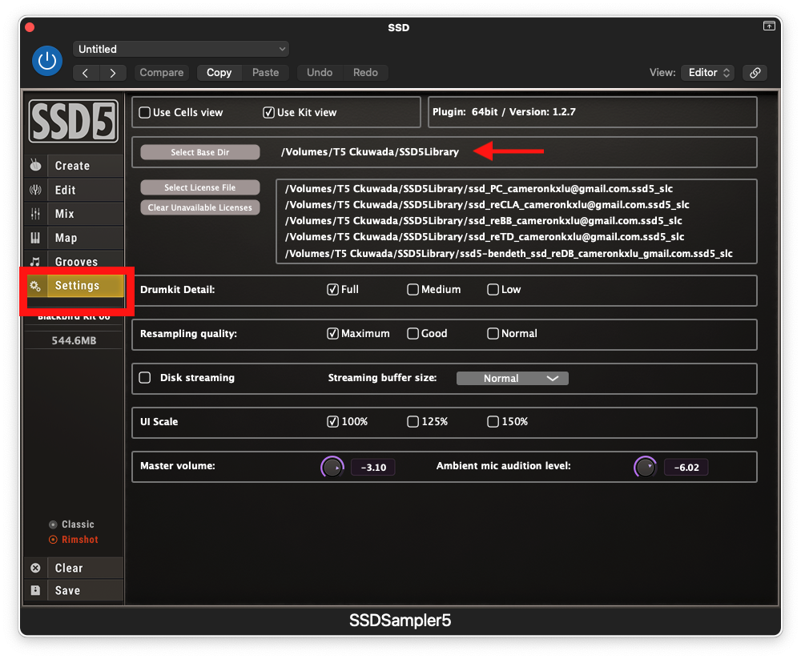Select Full drumkit detail
801x659 pixels.
332,290
